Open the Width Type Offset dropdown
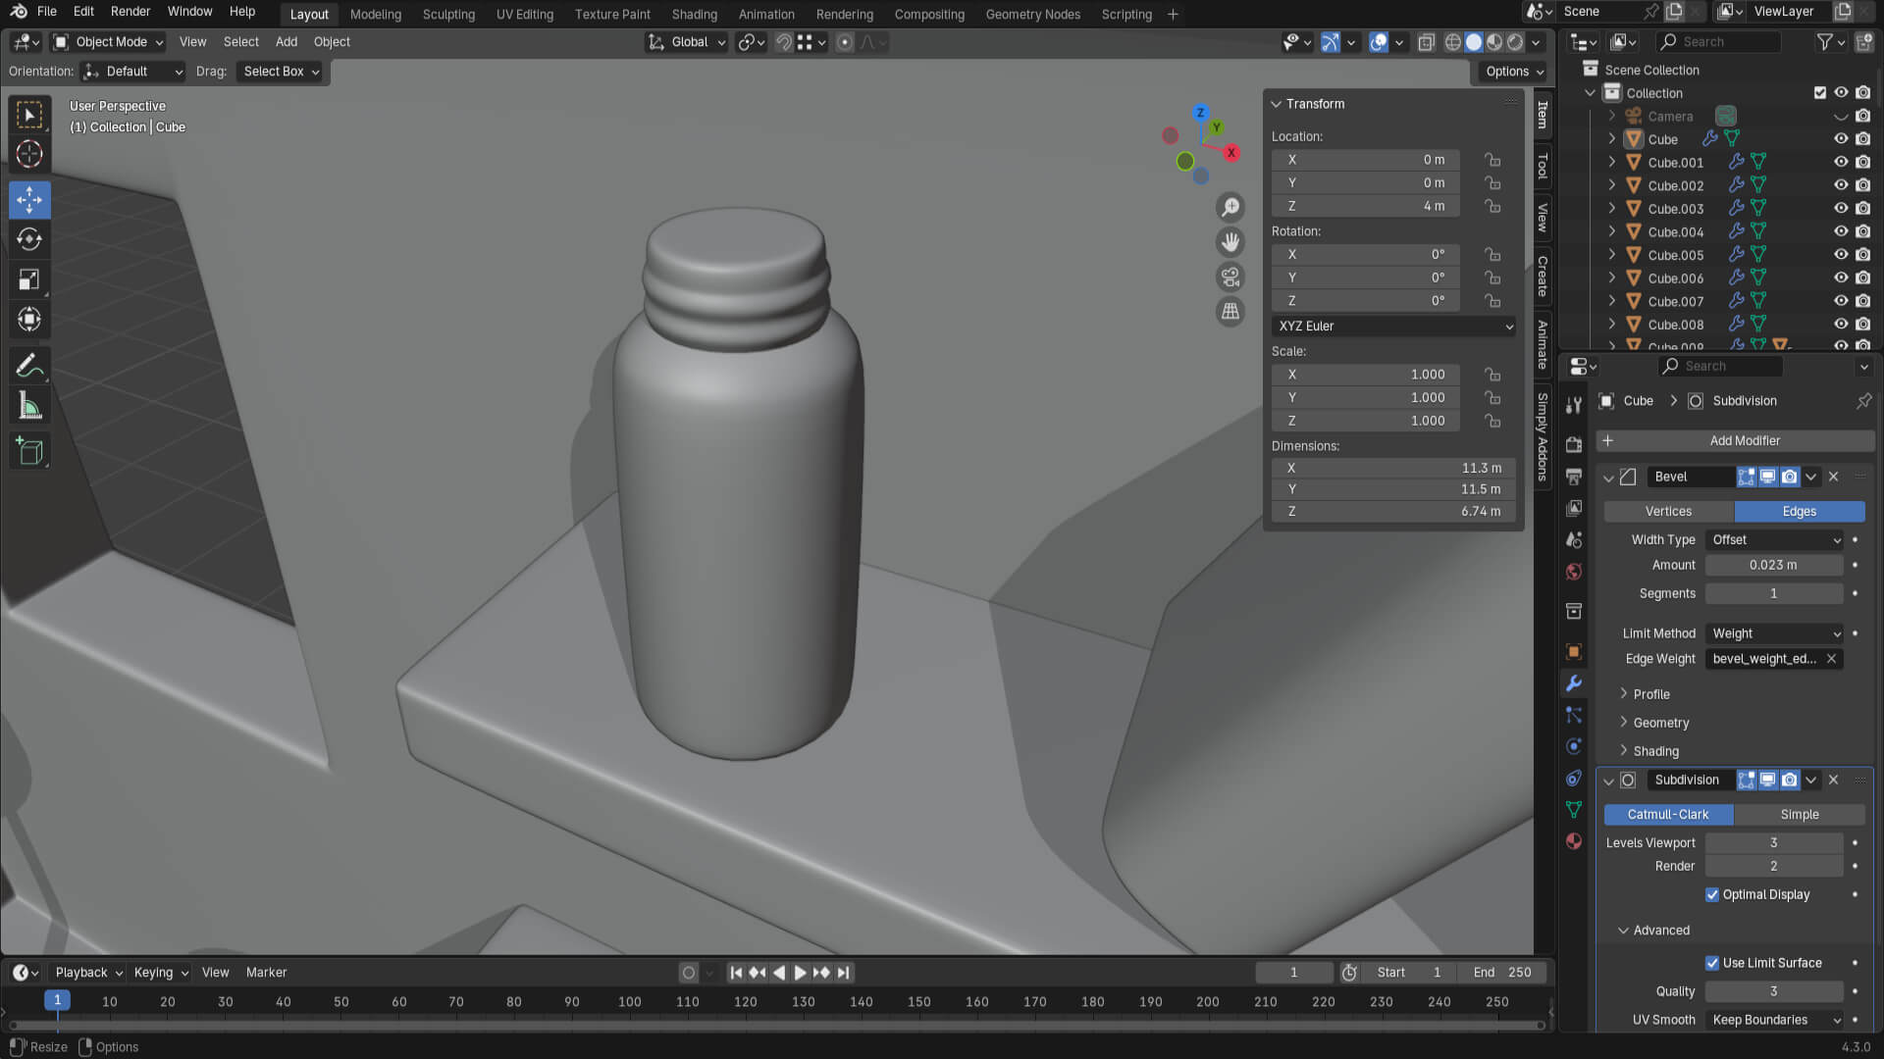This screenshot has width=1884, height=1059. [x=1776, y=540]
